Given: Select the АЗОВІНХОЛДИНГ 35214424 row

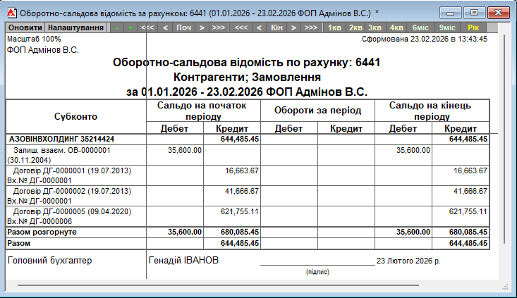Looking at the screenshot, I should (x=62, y=139).
